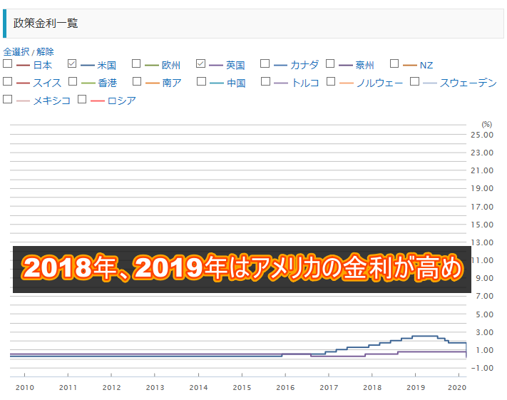This screenshot has width=507, height=400.
Task: Click the 欧州 label link
Action: click(171, 66)
